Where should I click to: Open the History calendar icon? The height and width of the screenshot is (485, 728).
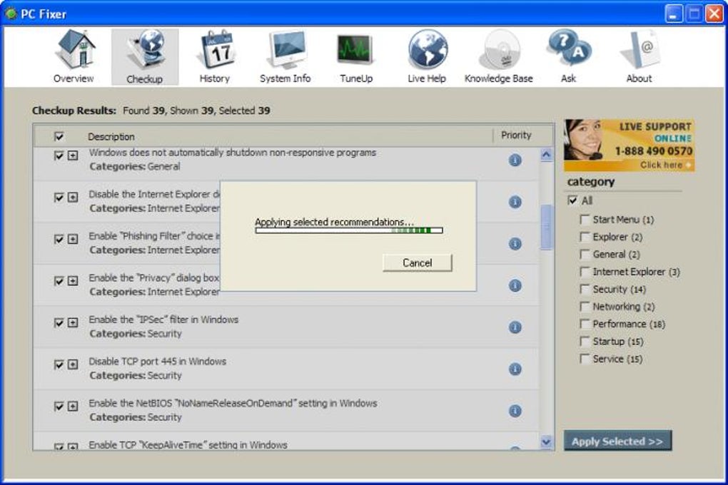pos(216,50)
